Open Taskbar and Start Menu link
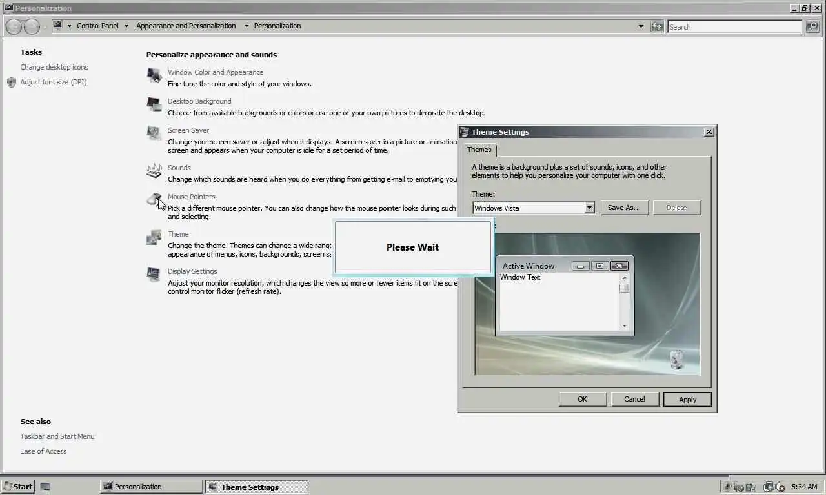 pyautogui.click(x=57, y=436)
